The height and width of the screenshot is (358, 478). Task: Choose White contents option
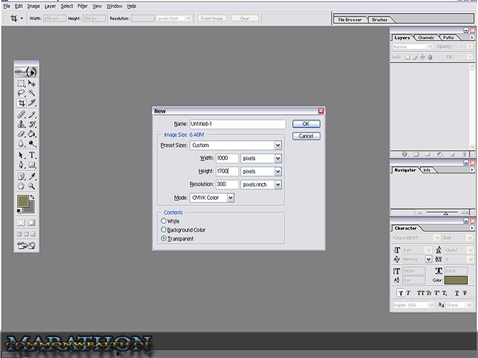pos(164,221)
